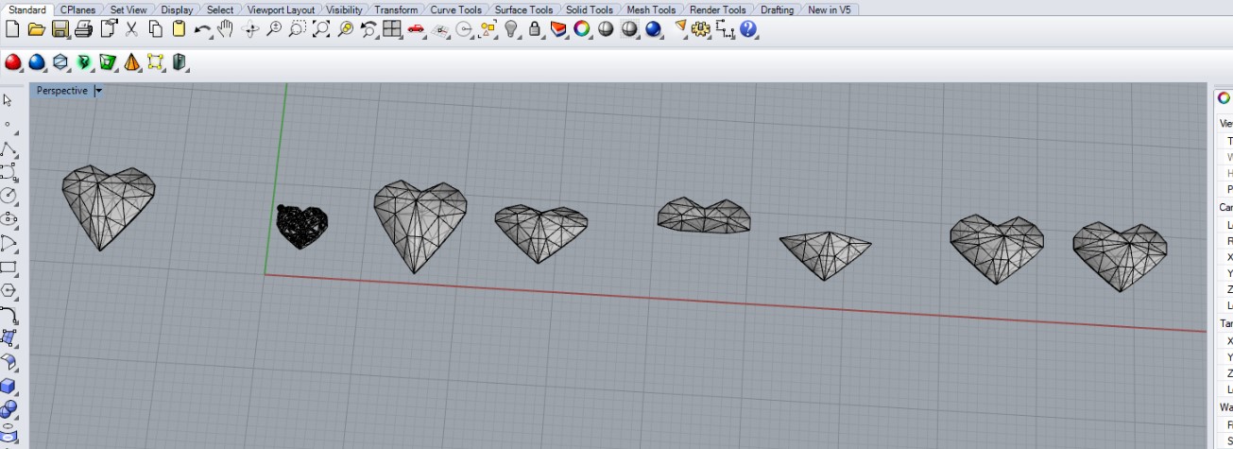This screenshot has width=1233, height=449.
Task: Open the Drafting tab
Action: (x=777, y=9)
